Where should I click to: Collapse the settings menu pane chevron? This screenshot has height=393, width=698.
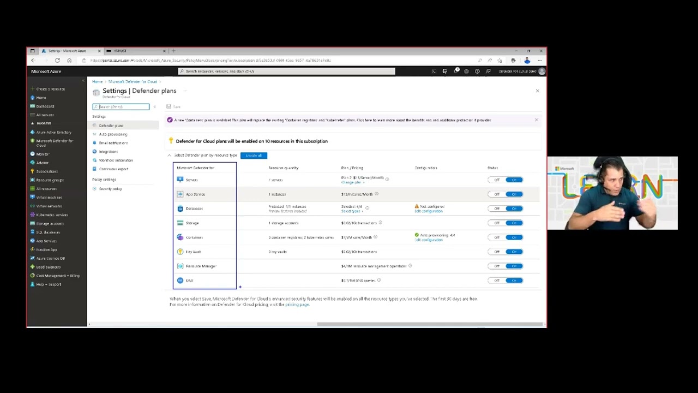pos(154,107)
